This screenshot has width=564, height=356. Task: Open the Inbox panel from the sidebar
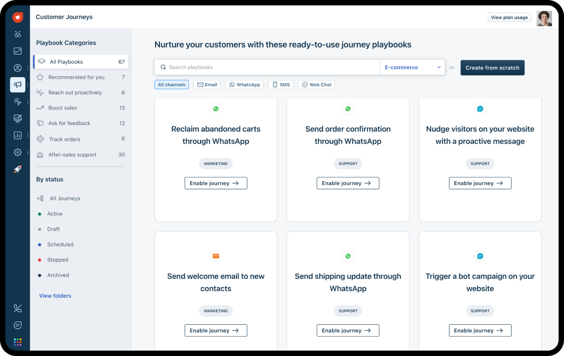coord(17,51)
